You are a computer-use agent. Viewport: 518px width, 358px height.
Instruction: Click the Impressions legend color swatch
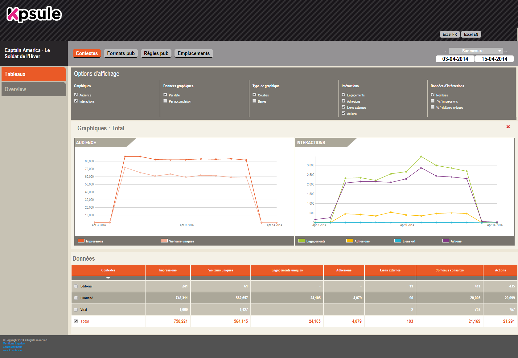pos(81,241)
